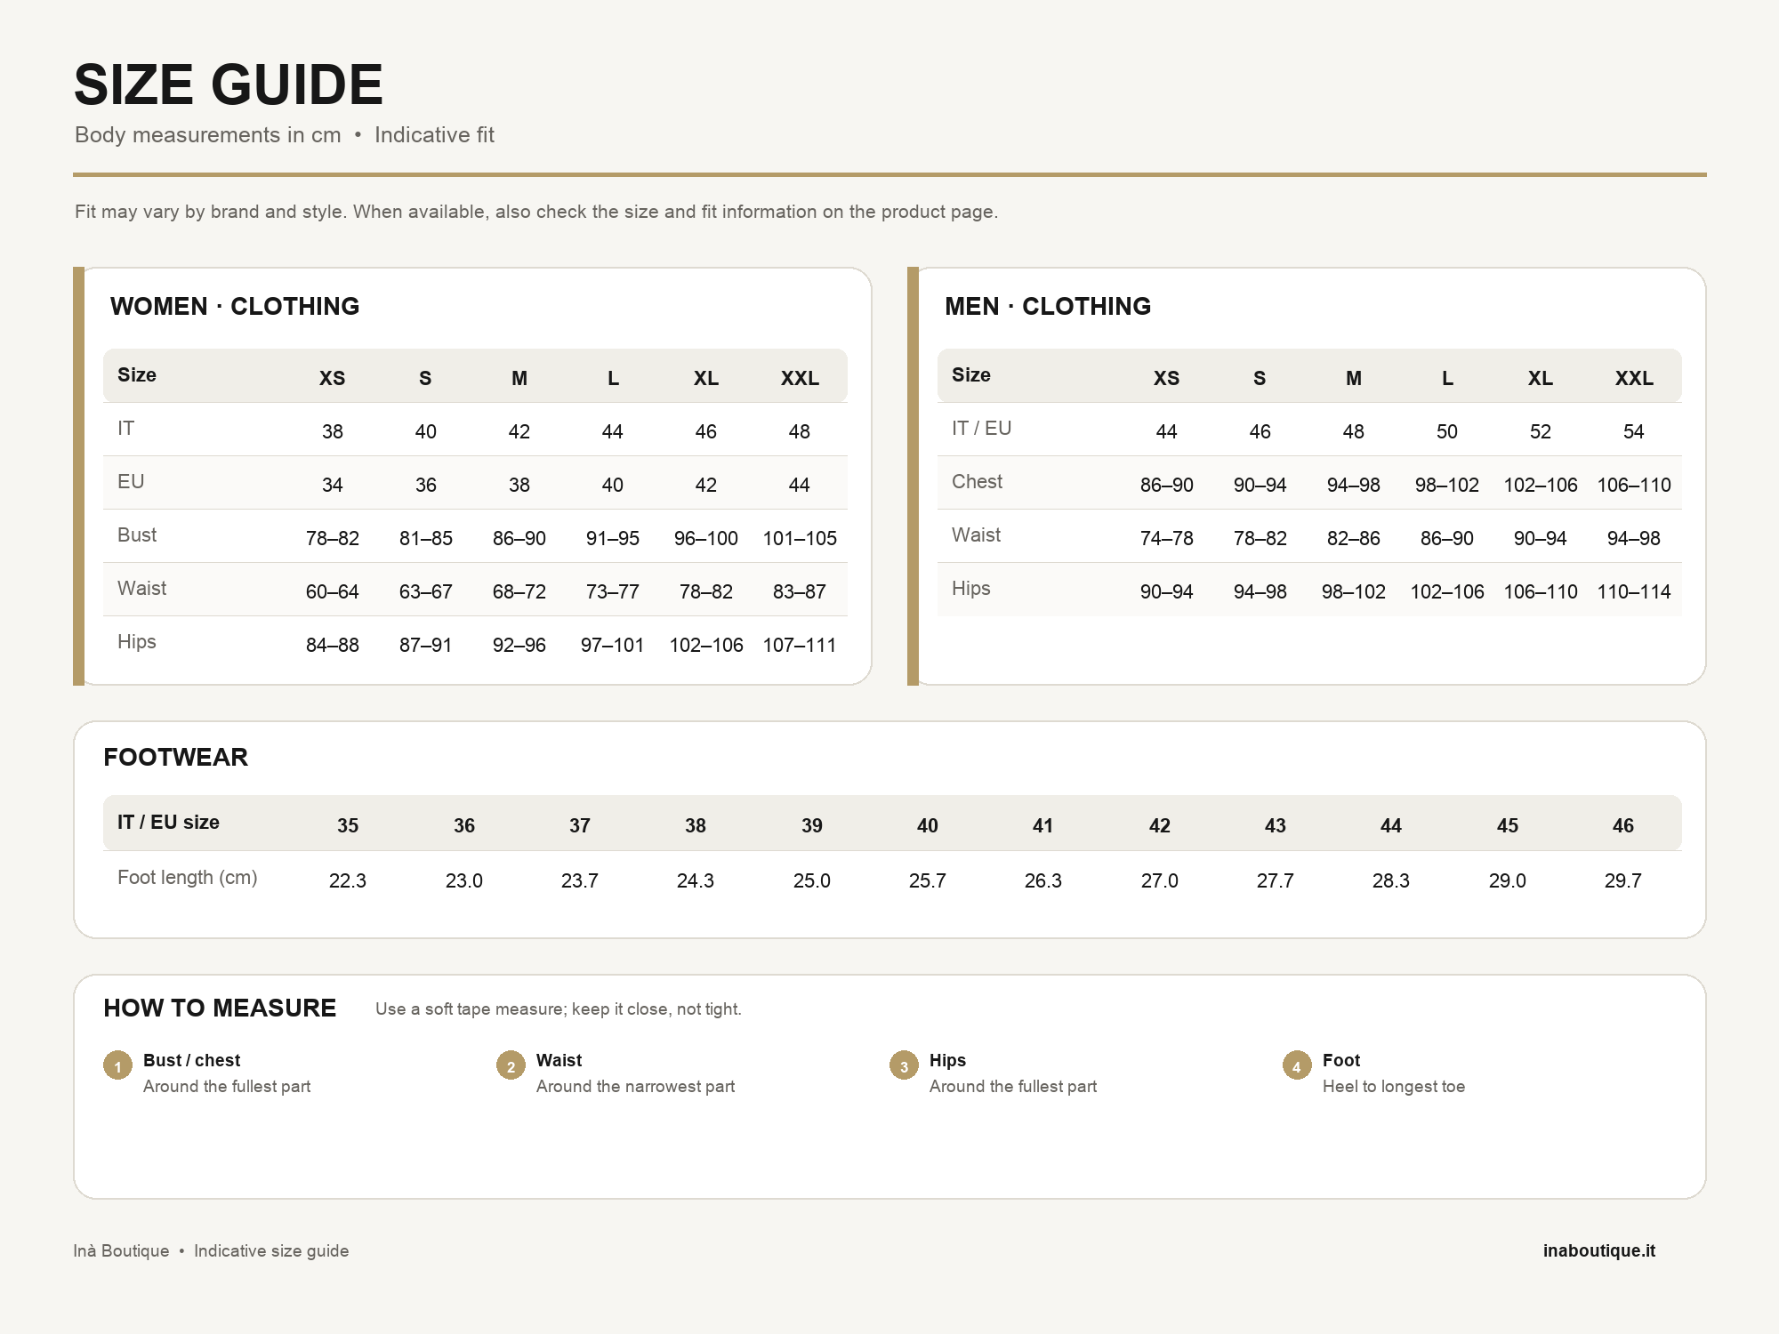Click foot length value 22.3
1779x1334 pixels.
[348, 880]
